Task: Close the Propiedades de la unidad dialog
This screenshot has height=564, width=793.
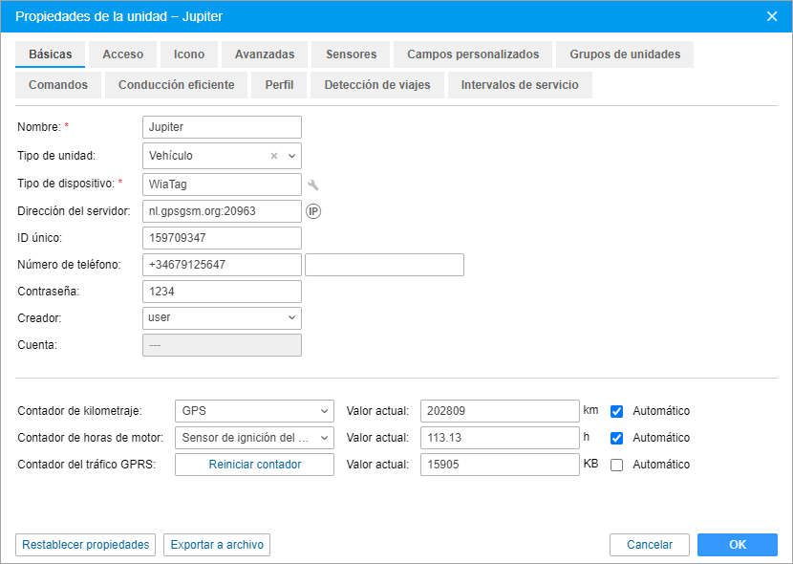Action: [x=772, y=15]
